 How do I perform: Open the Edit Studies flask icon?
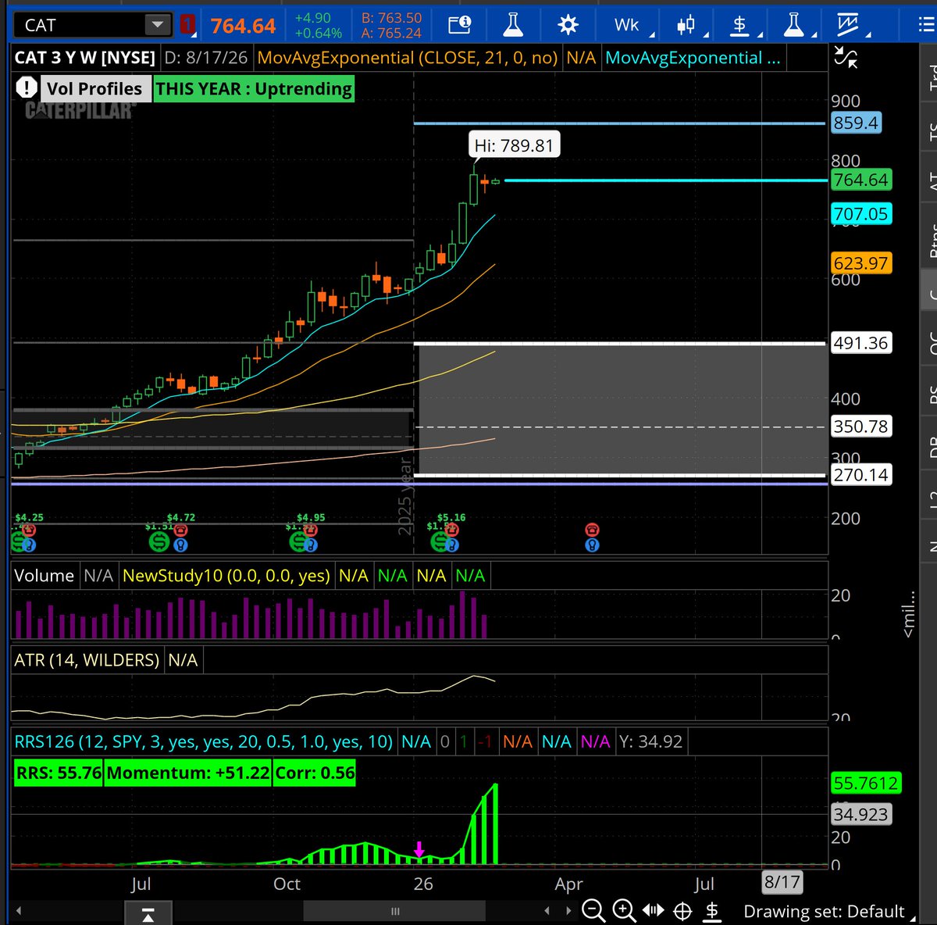pyautogui.click(x=513, y=25)
